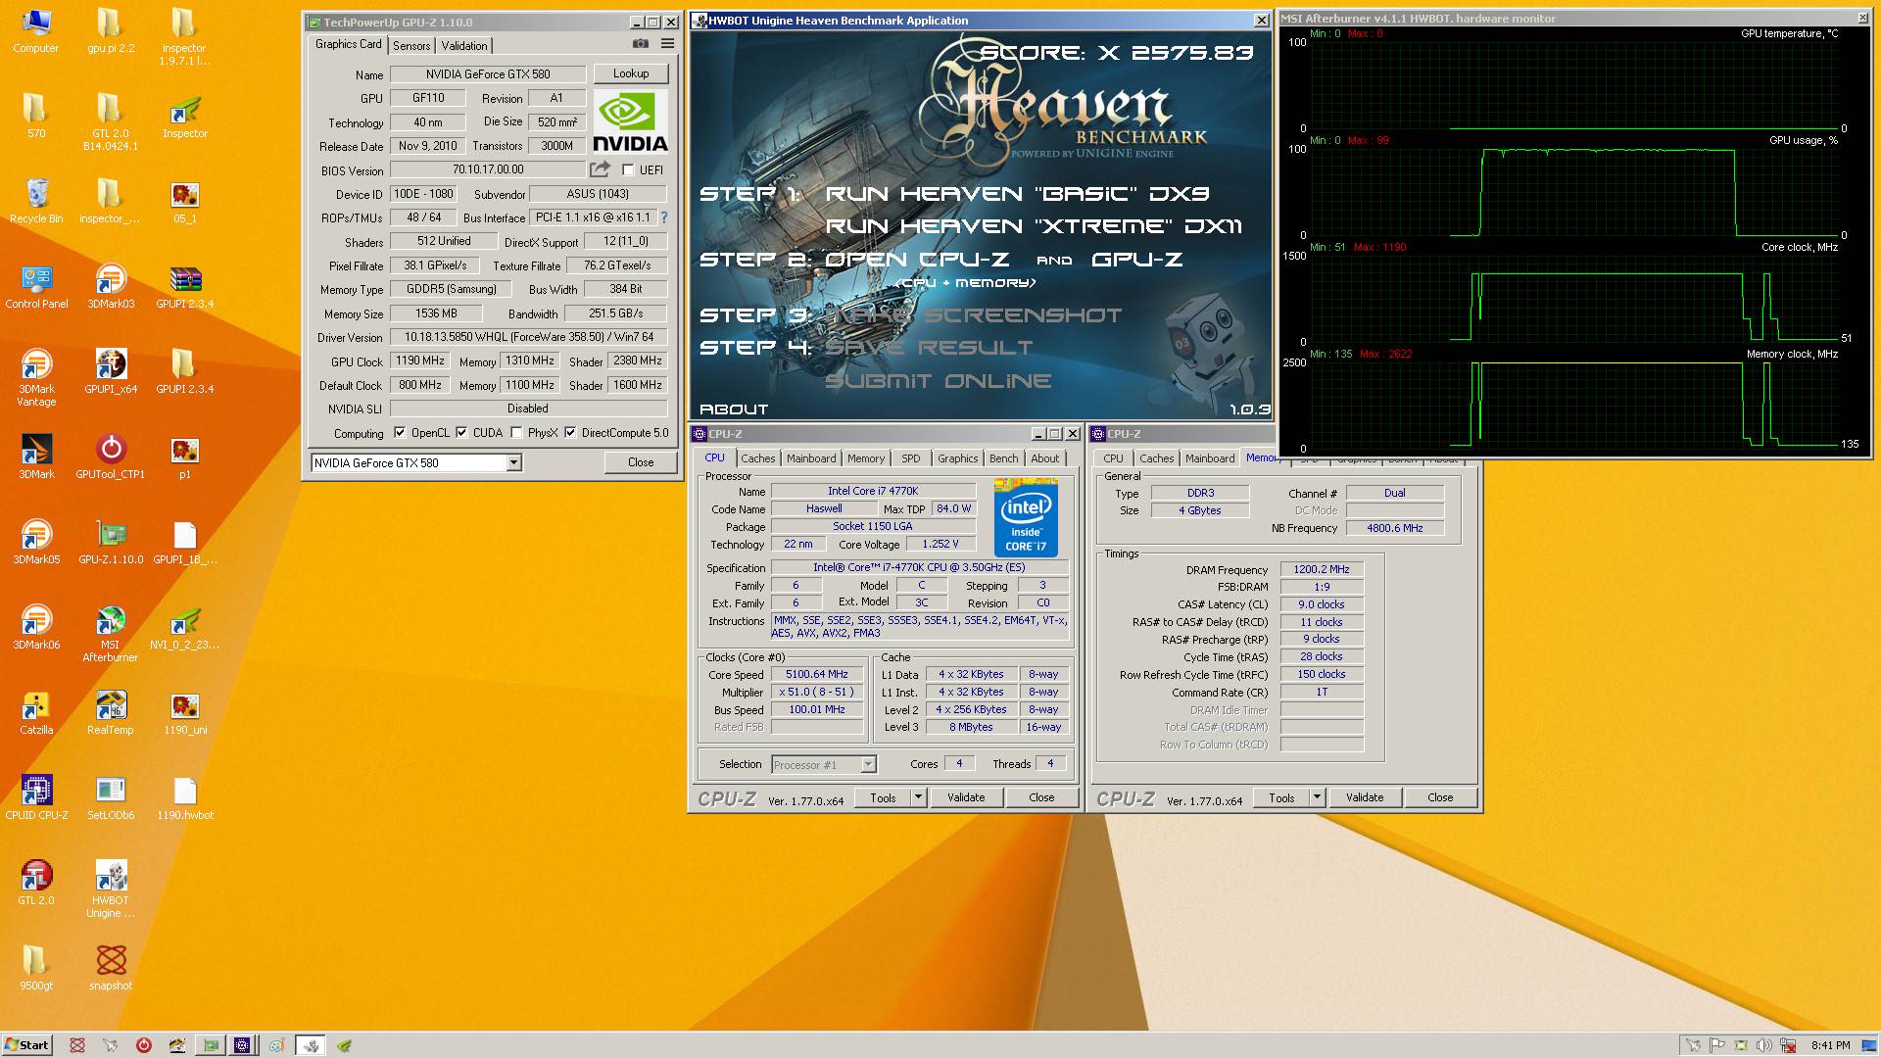Screen dimensions: 1881x1058
Task: Launch the 3DMark05 shortcut
Action: (x=36, y=543)
